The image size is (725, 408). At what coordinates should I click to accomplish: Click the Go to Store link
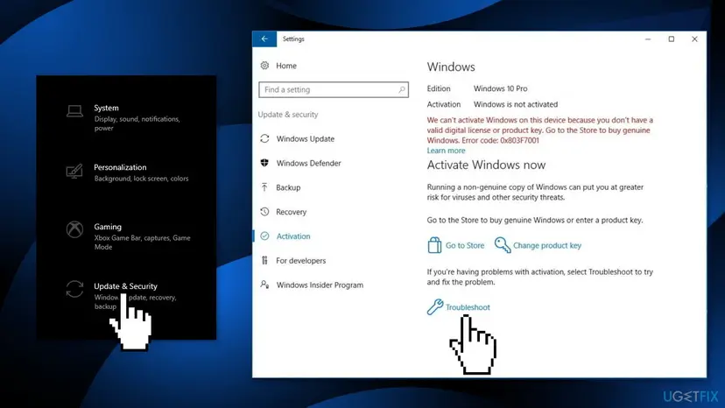(x=465, y=245)
